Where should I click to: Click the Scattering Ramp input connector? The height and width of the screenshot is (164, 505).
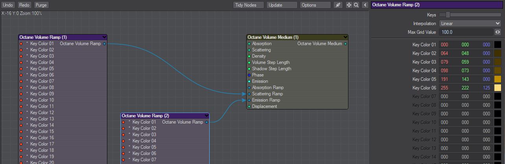tap(249, 94)
